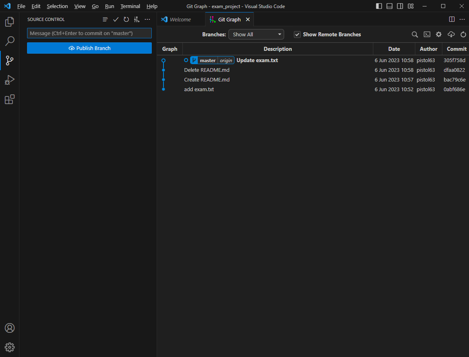Open the Accounts menu icon
The image size is (469, 357).
click(x=10, y=328)
